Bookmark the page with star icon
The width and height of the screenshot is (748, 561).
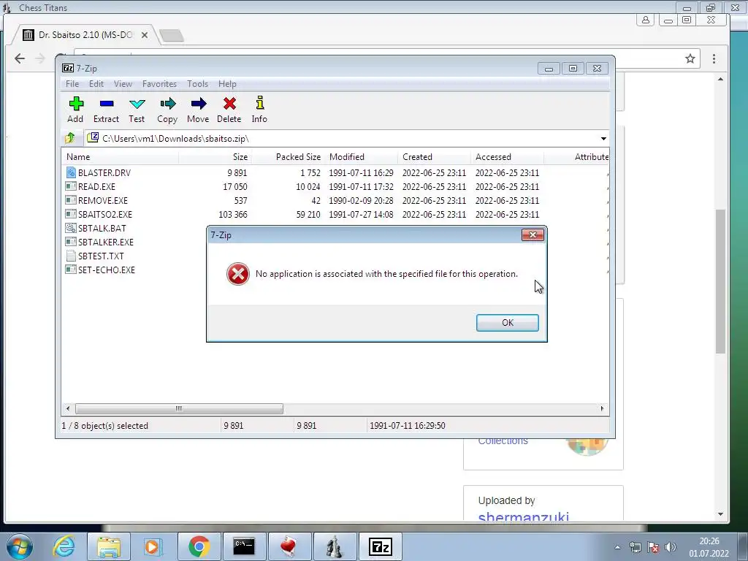click(x=690, y=58)
